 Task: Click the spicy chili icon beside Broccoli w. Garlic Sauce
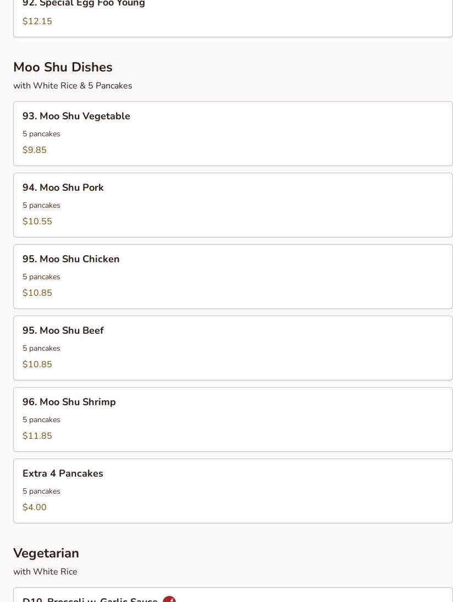click(169, 599)
